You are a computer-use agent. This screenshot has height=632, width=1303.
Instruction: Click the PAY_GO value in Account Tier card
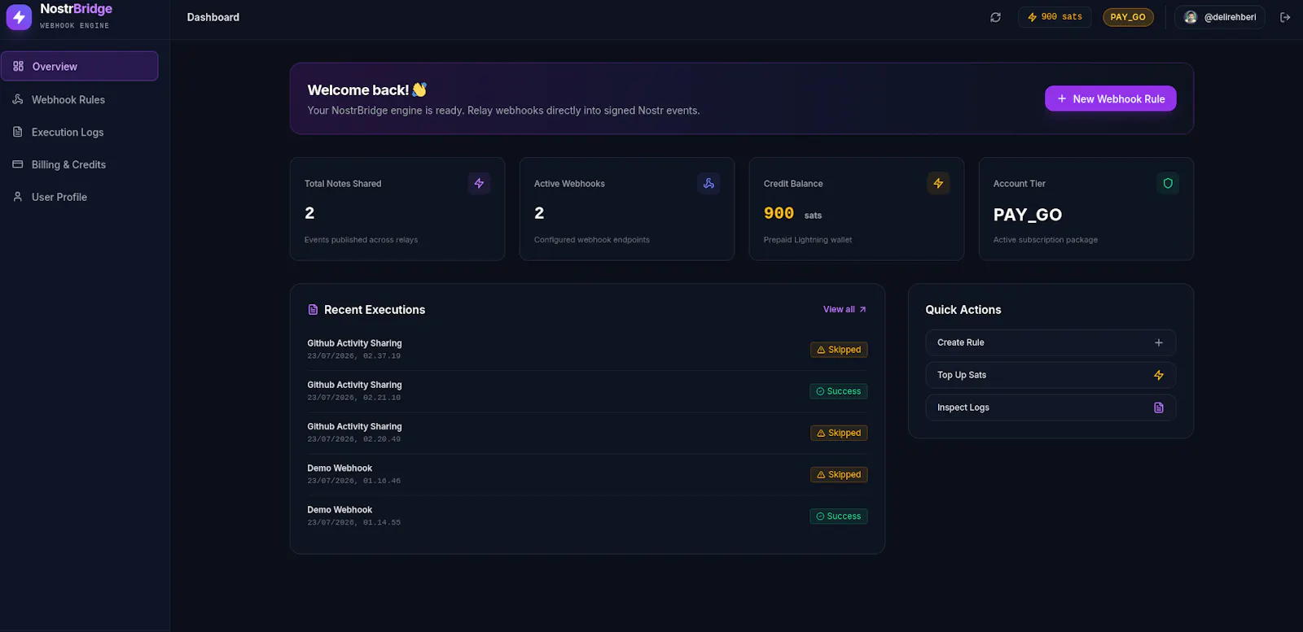1028,215
